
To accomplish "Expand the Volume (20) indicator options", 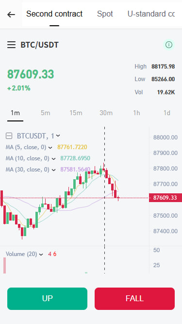I will pos(41,255).
